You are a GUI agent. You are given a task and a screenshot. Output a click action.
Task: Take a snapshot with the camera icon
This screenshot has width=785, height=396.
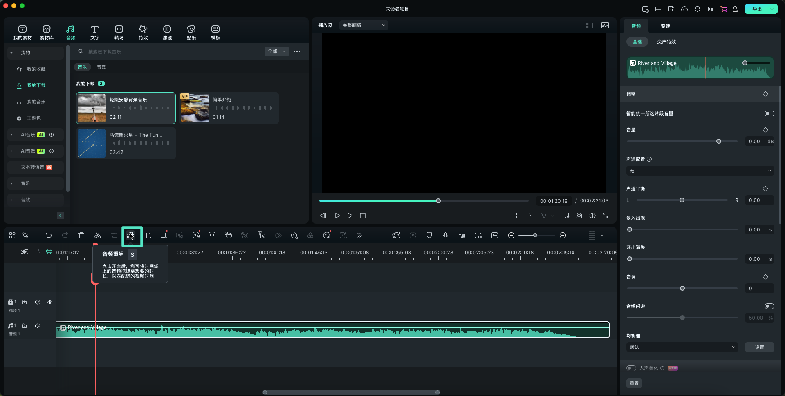(x=579, y=216)
